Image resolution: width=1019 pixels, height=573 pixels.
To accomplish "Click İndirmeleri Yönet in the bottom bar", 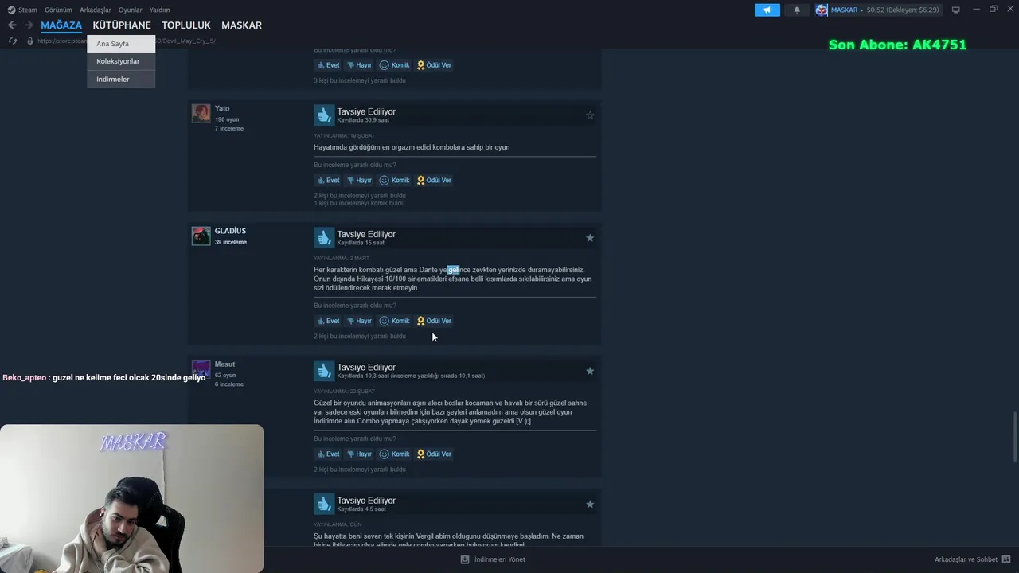I will [500, 559].
